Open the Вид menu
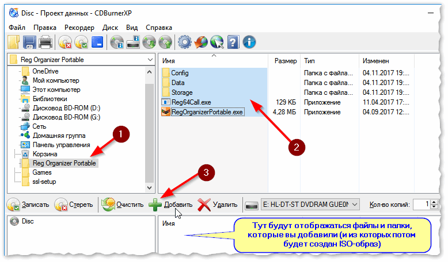Viewport: 448px width, 262px height. 132,28
